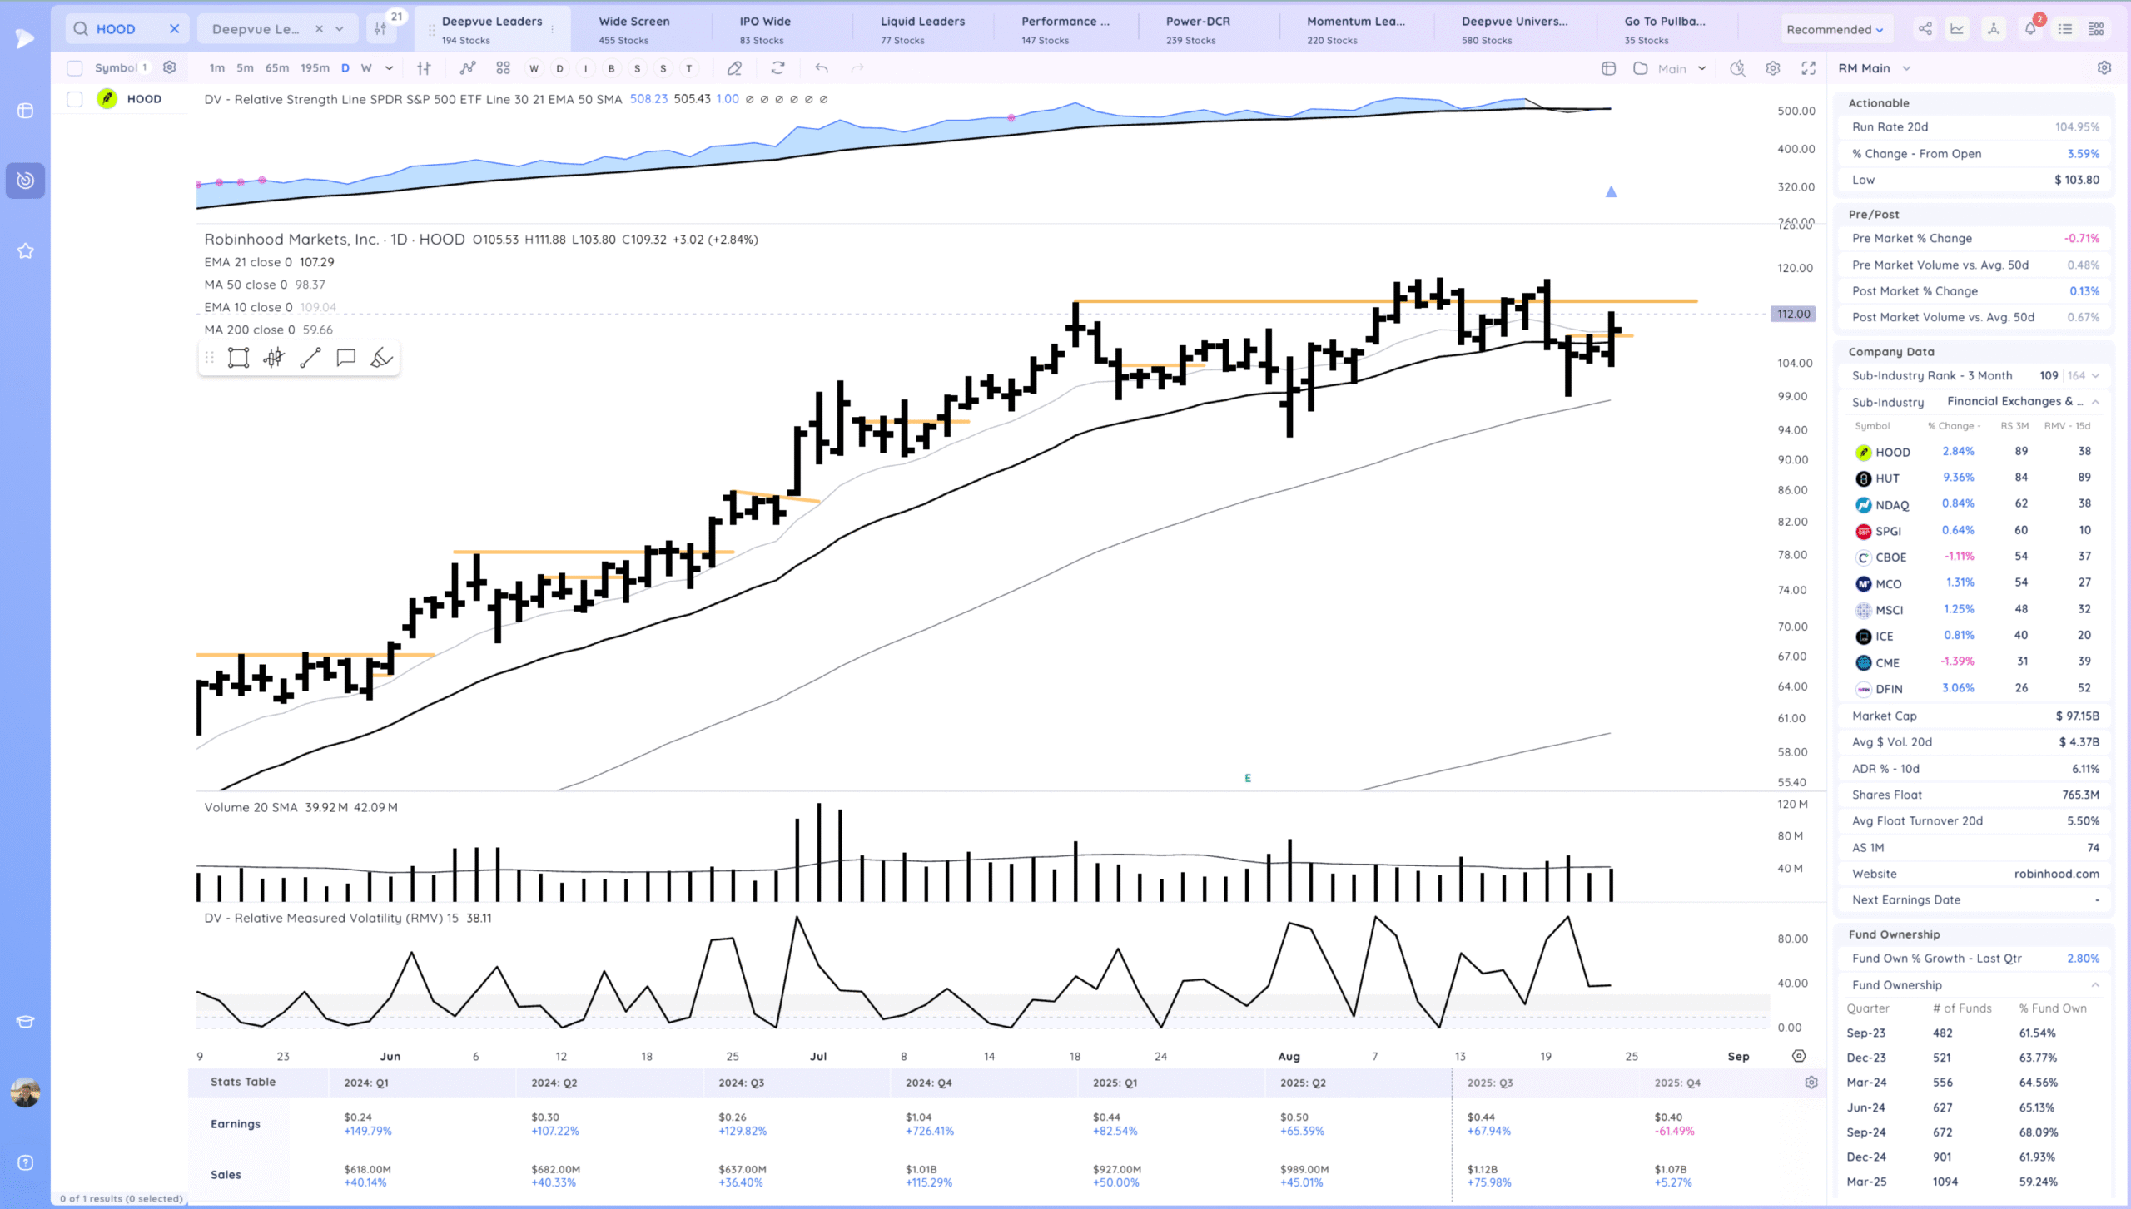Image resolution: width=2131 pixels, height=1209 pixels.
Task: Select the eraser tool in chart toolbar
Action: coord(734,68)
